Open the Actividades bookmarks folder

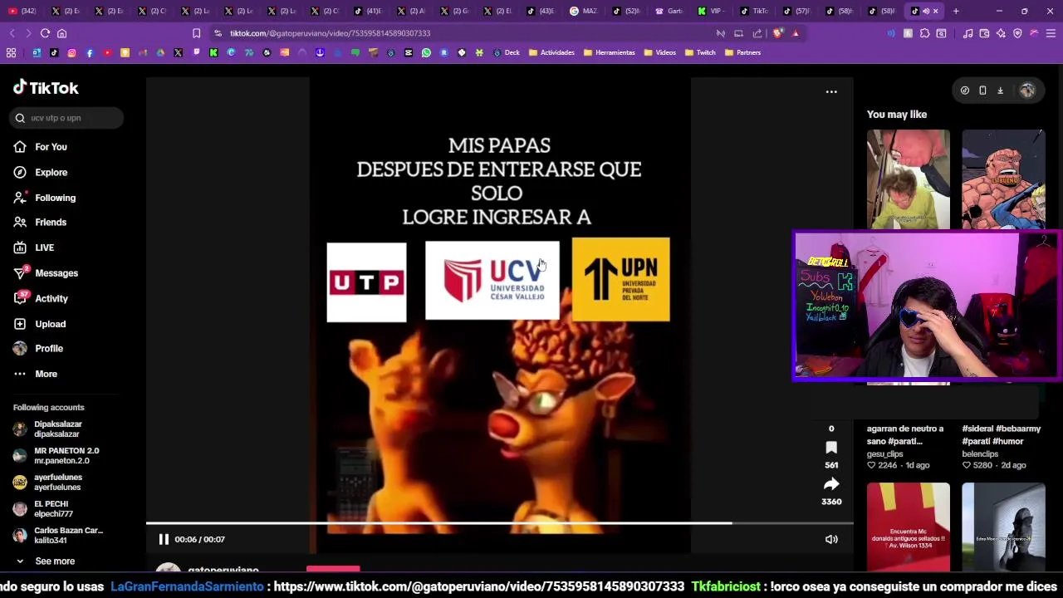[551, 52]
